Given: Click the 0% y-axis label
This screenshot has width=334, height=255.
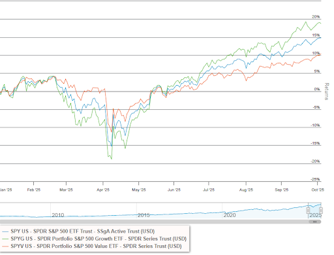Looking at the screenshot, I should tap(317, 89).
